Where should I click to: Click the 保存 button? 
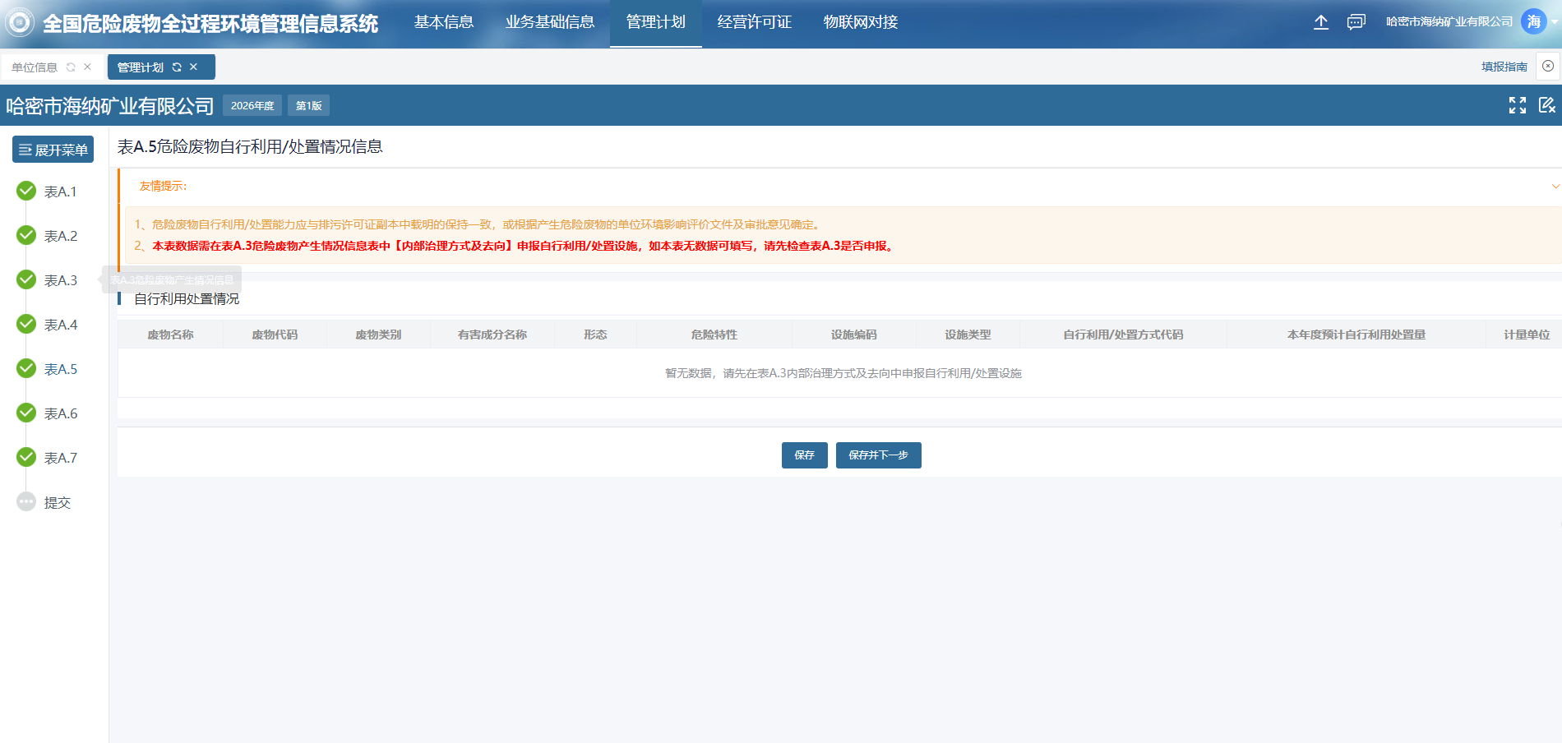[x=804, y=455]
